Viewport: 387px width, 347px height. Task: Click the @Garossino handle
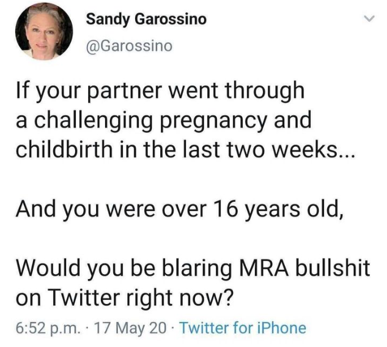(x=129, y=46)
